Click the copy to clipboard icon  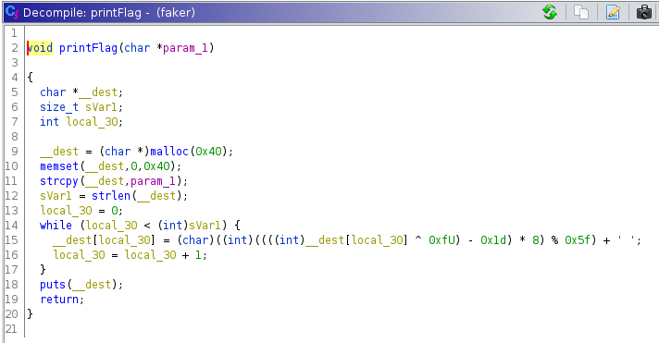pos(581,12)
